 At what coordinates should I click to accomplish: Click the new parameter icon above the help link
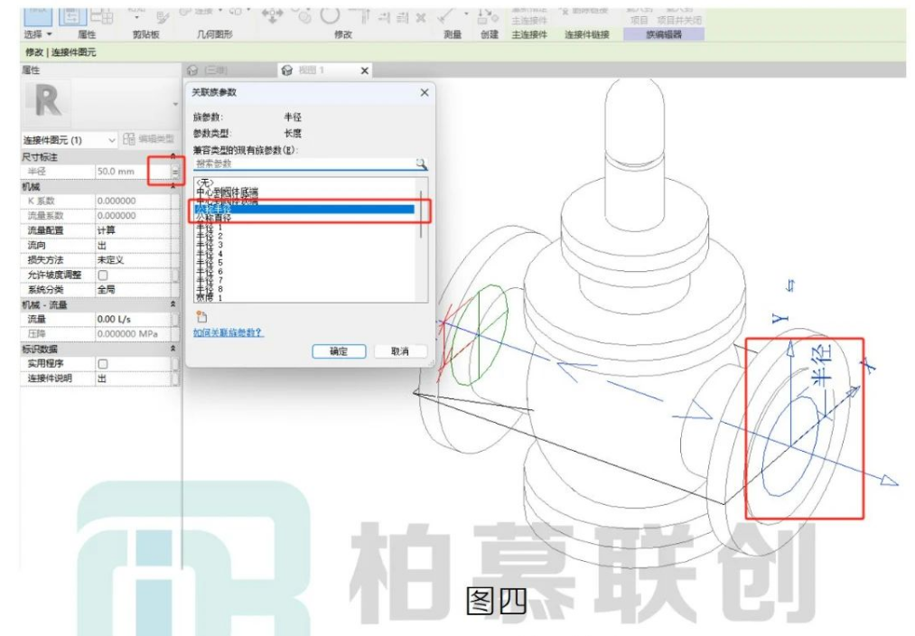point(201,317)
